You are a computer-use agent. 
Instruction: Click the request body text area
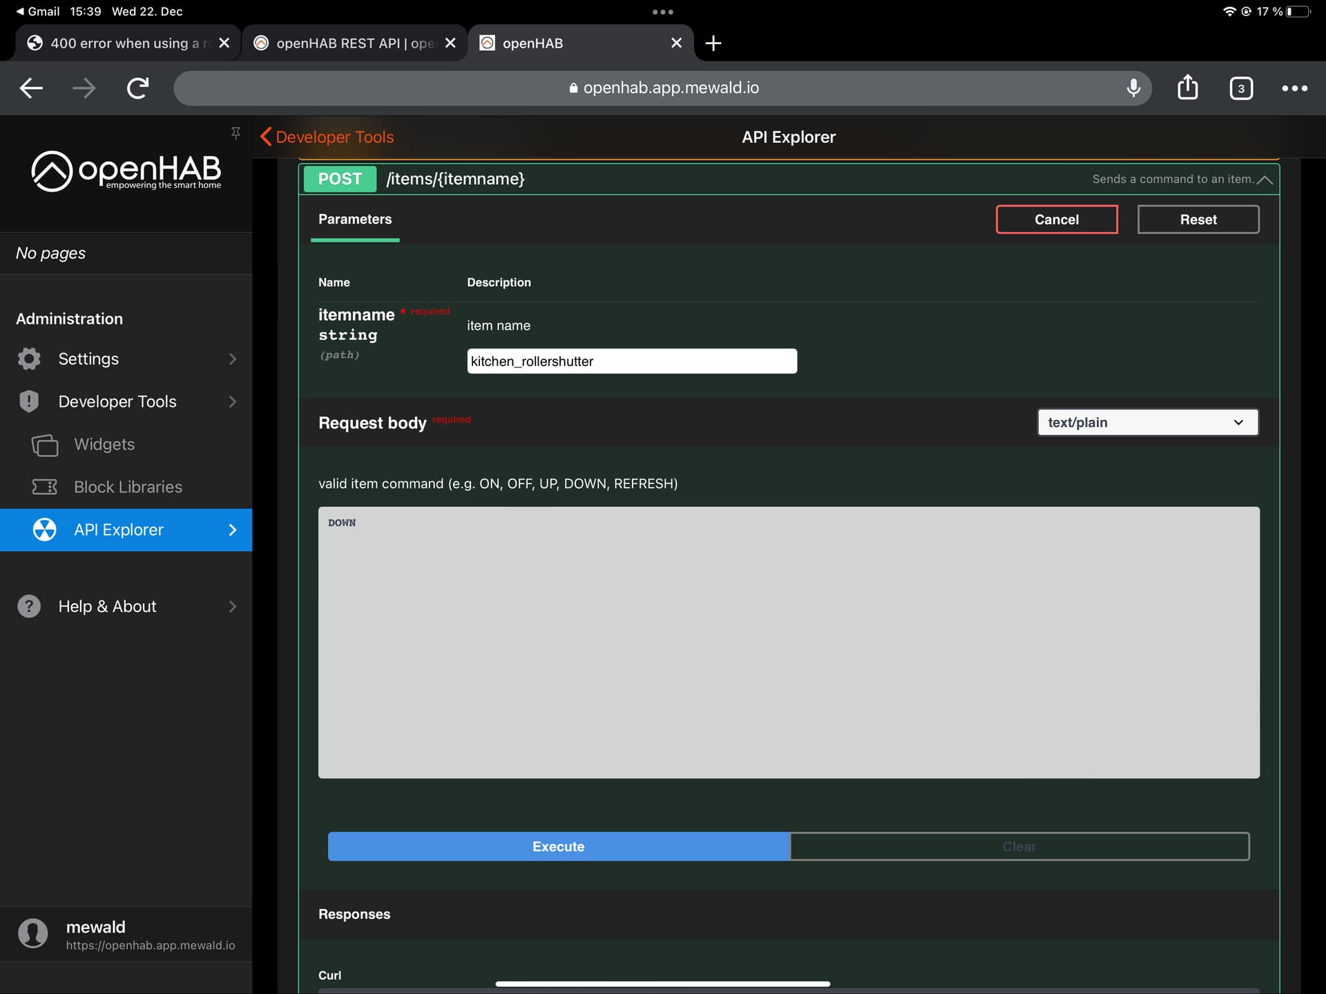[789, 642]
